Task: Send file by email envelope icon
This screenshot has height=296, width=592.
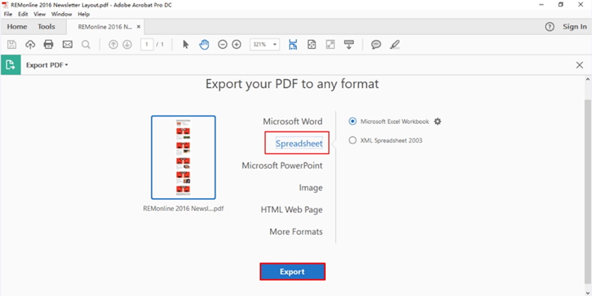Action: coord(67,45)
